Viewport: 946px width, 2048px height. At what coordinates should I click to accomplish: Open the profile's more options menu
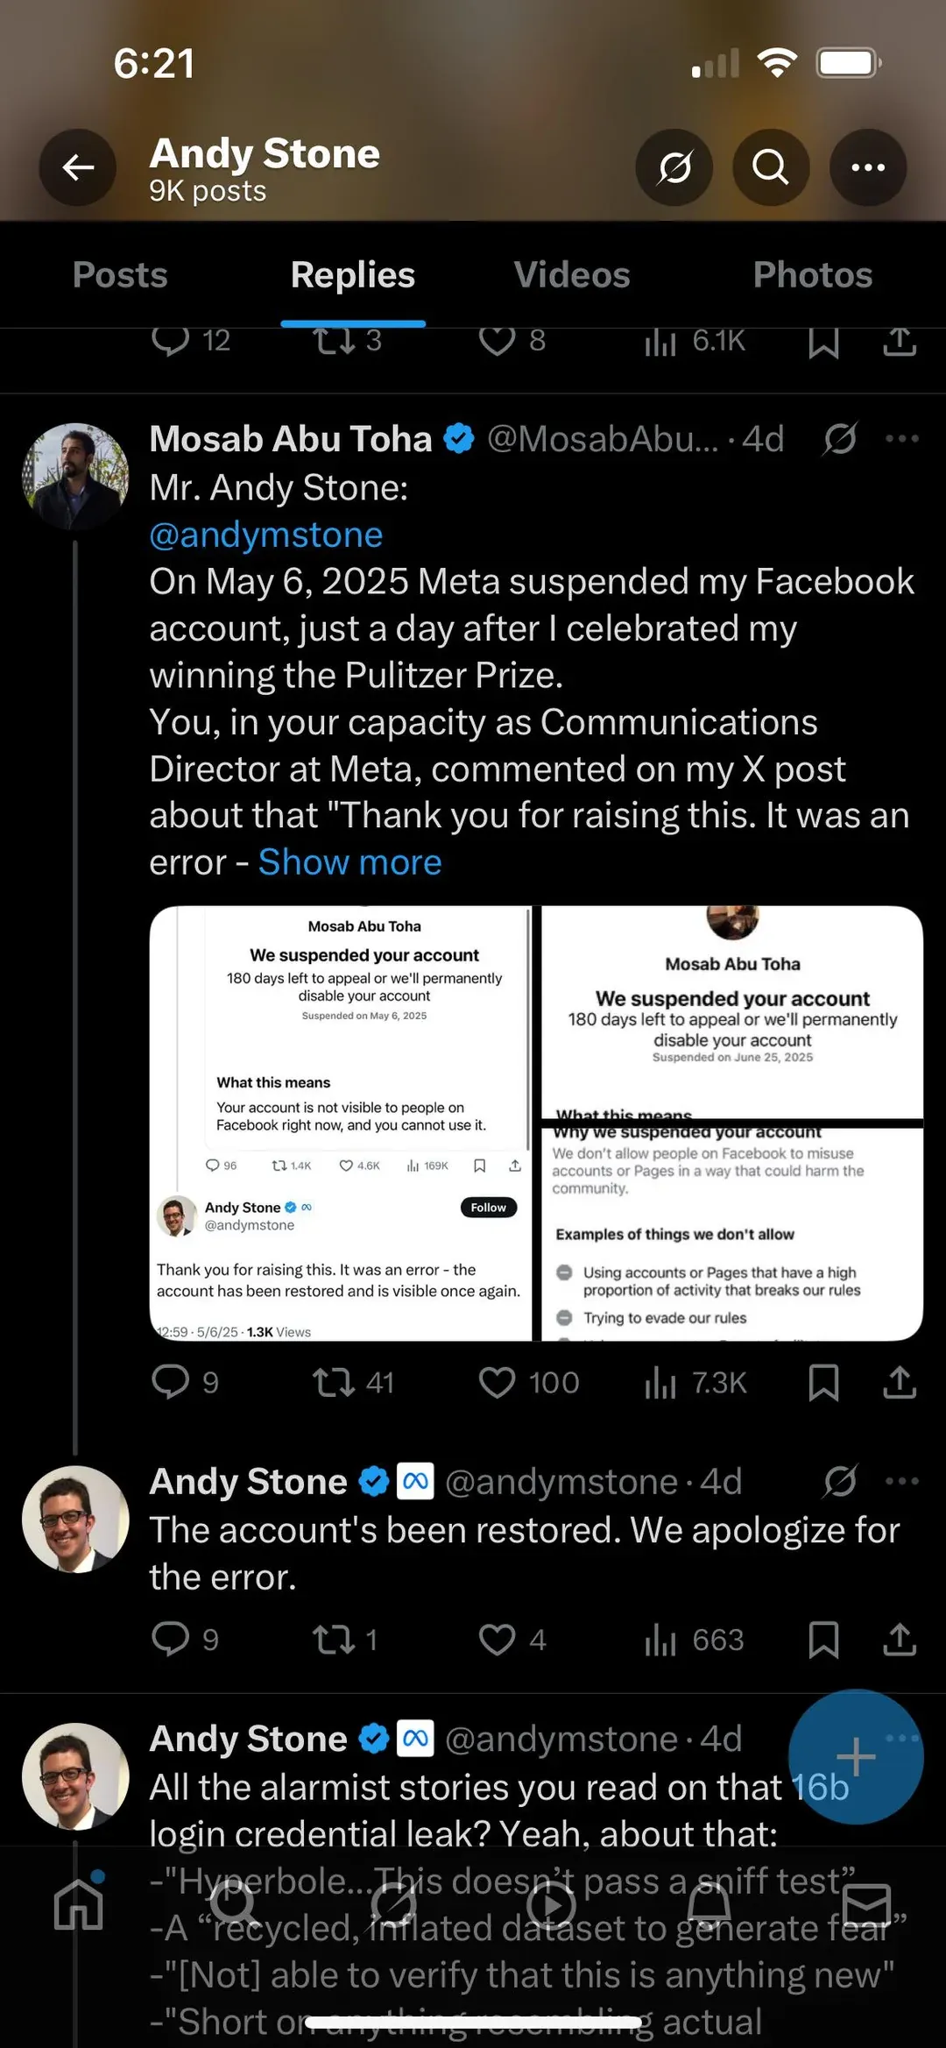tap(868, 167)
